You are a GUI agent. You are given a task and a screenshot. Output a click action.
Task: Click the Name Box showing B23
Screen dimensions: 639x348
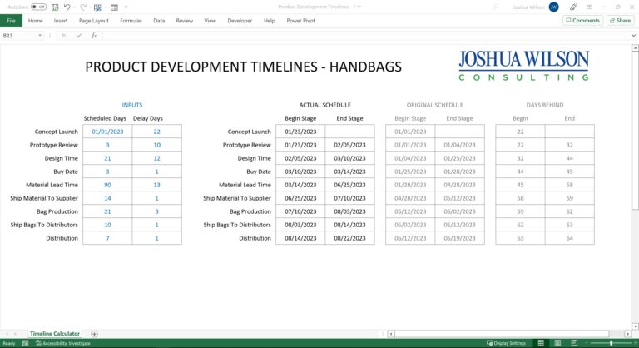[19, 36]
